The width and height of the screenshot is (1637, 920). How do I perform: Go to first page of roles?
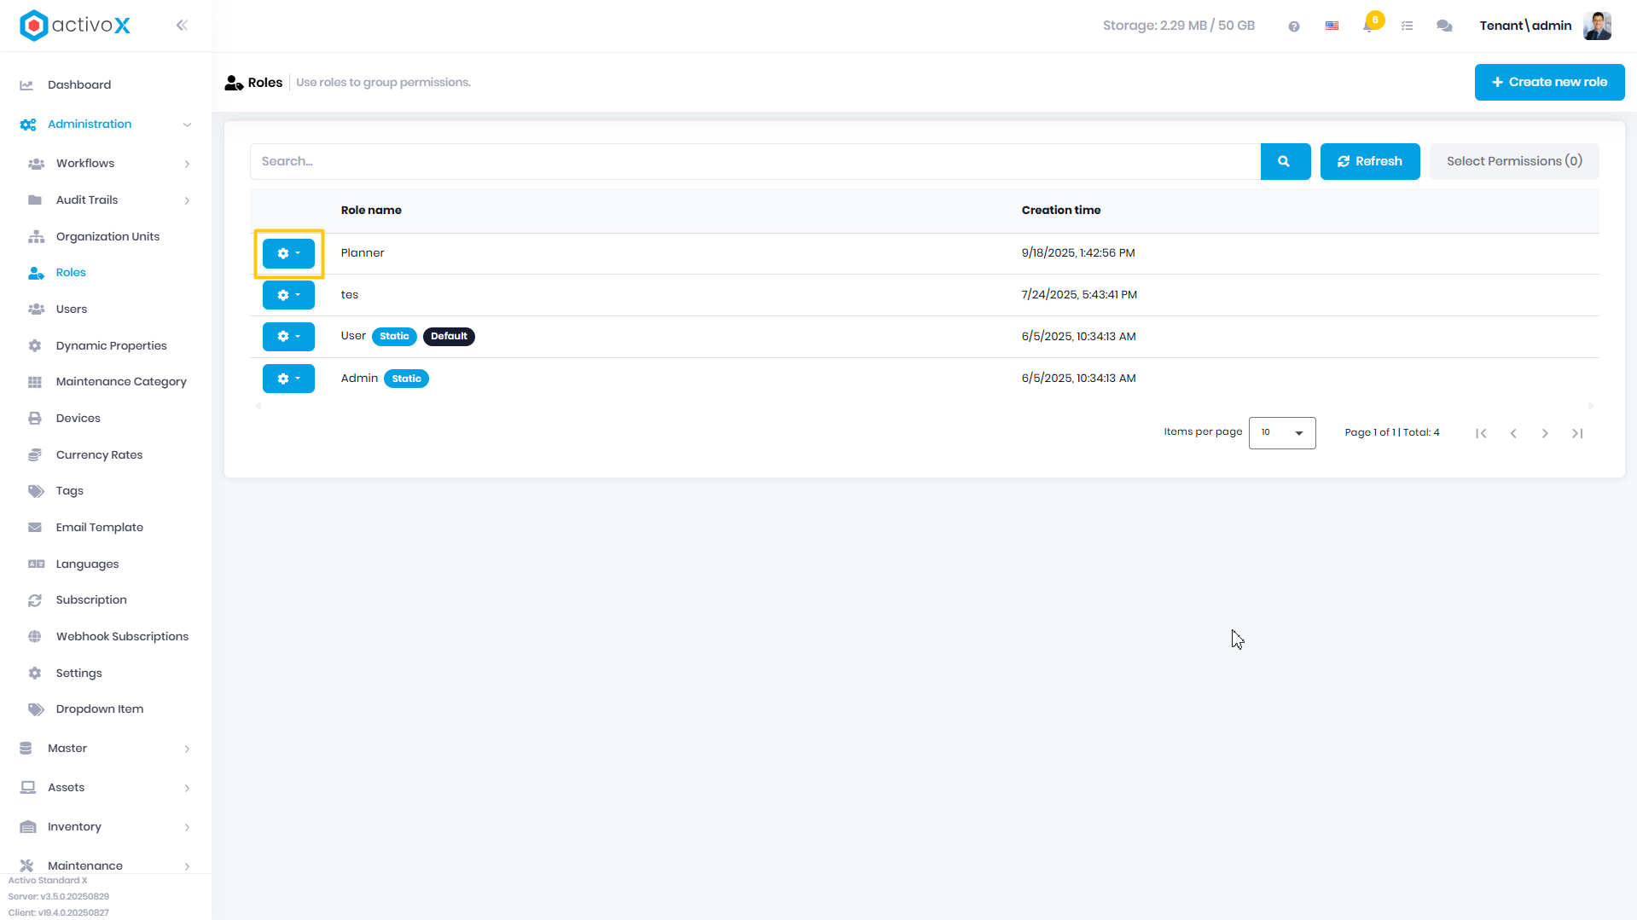click(x=1481, y=434)
